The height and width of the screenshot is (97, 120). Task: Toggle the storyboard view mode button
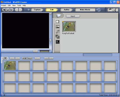(x=5, y=58)
